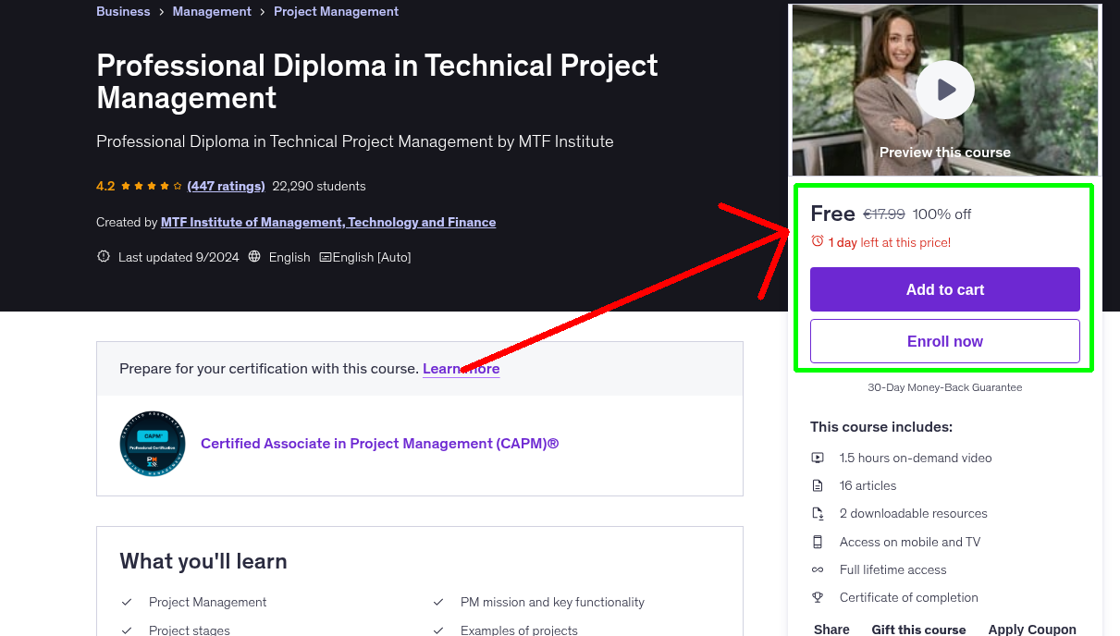Add the course to cart

point(944,288)
